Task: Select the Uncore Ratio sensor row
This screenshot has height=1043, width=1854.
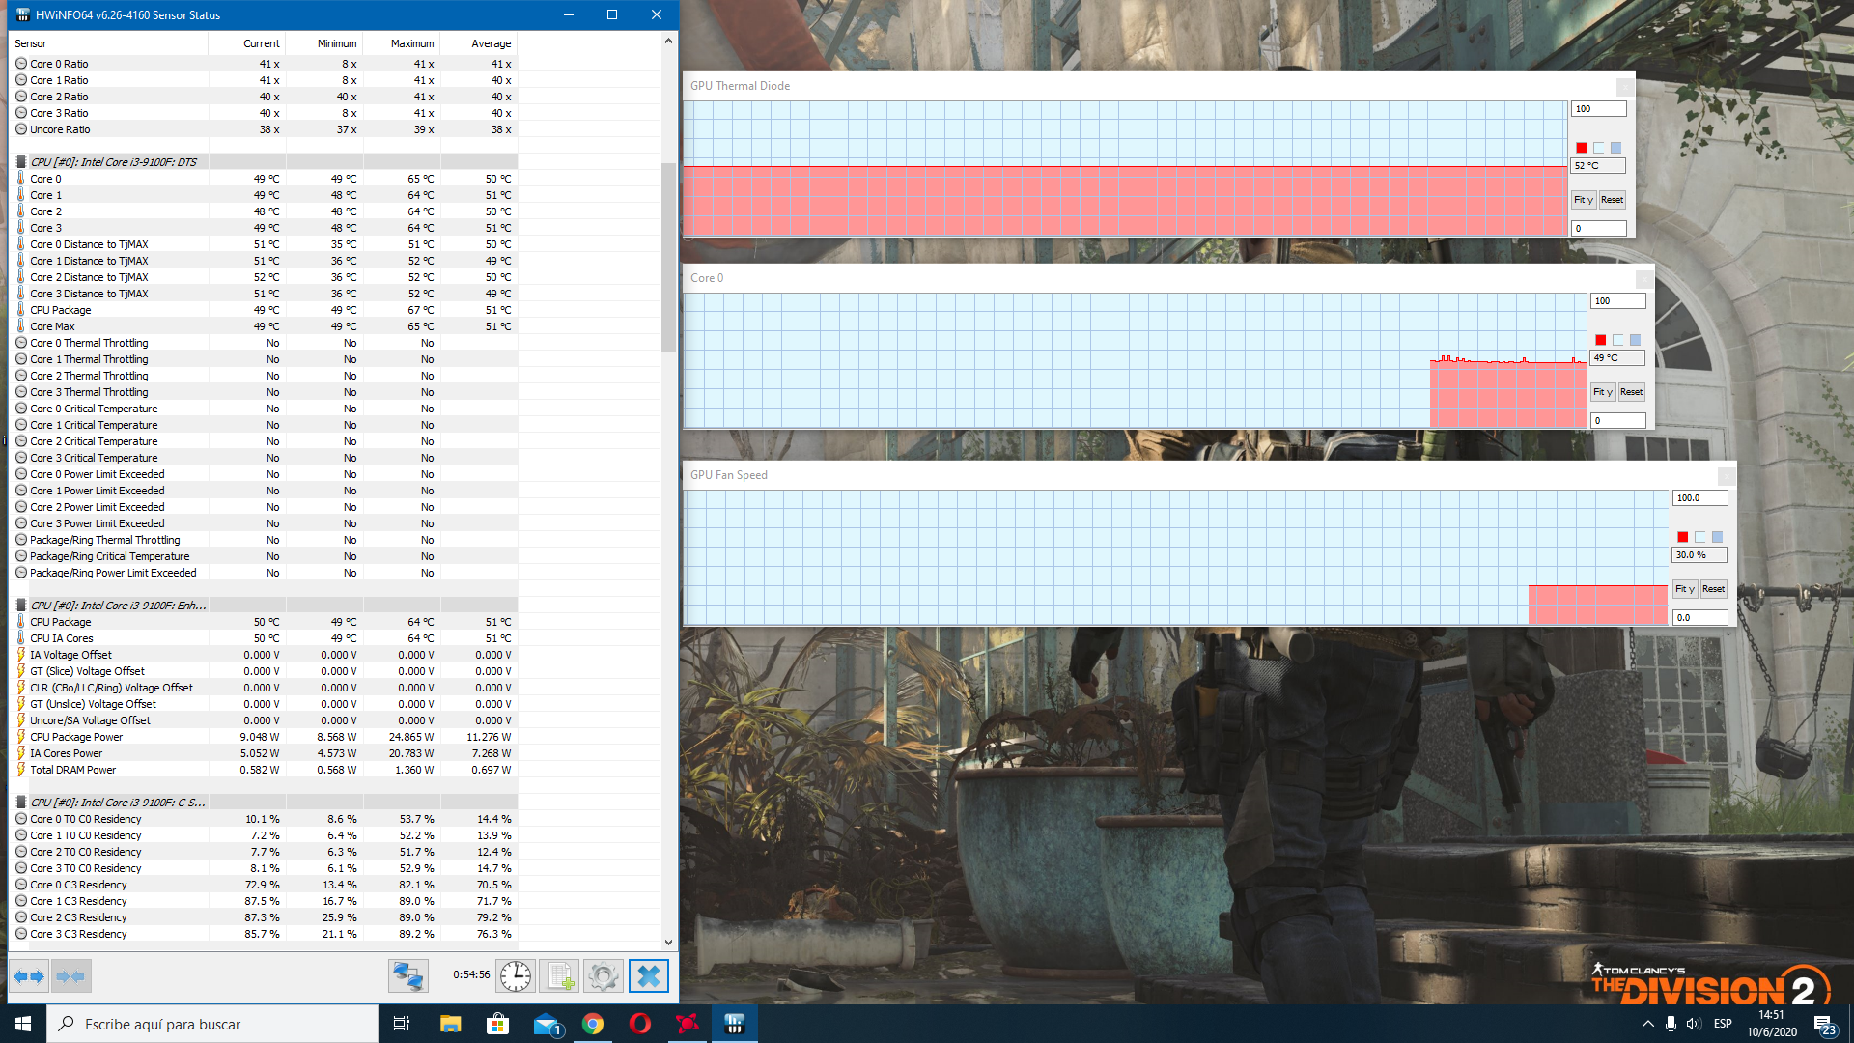Action: click(264, 129)
